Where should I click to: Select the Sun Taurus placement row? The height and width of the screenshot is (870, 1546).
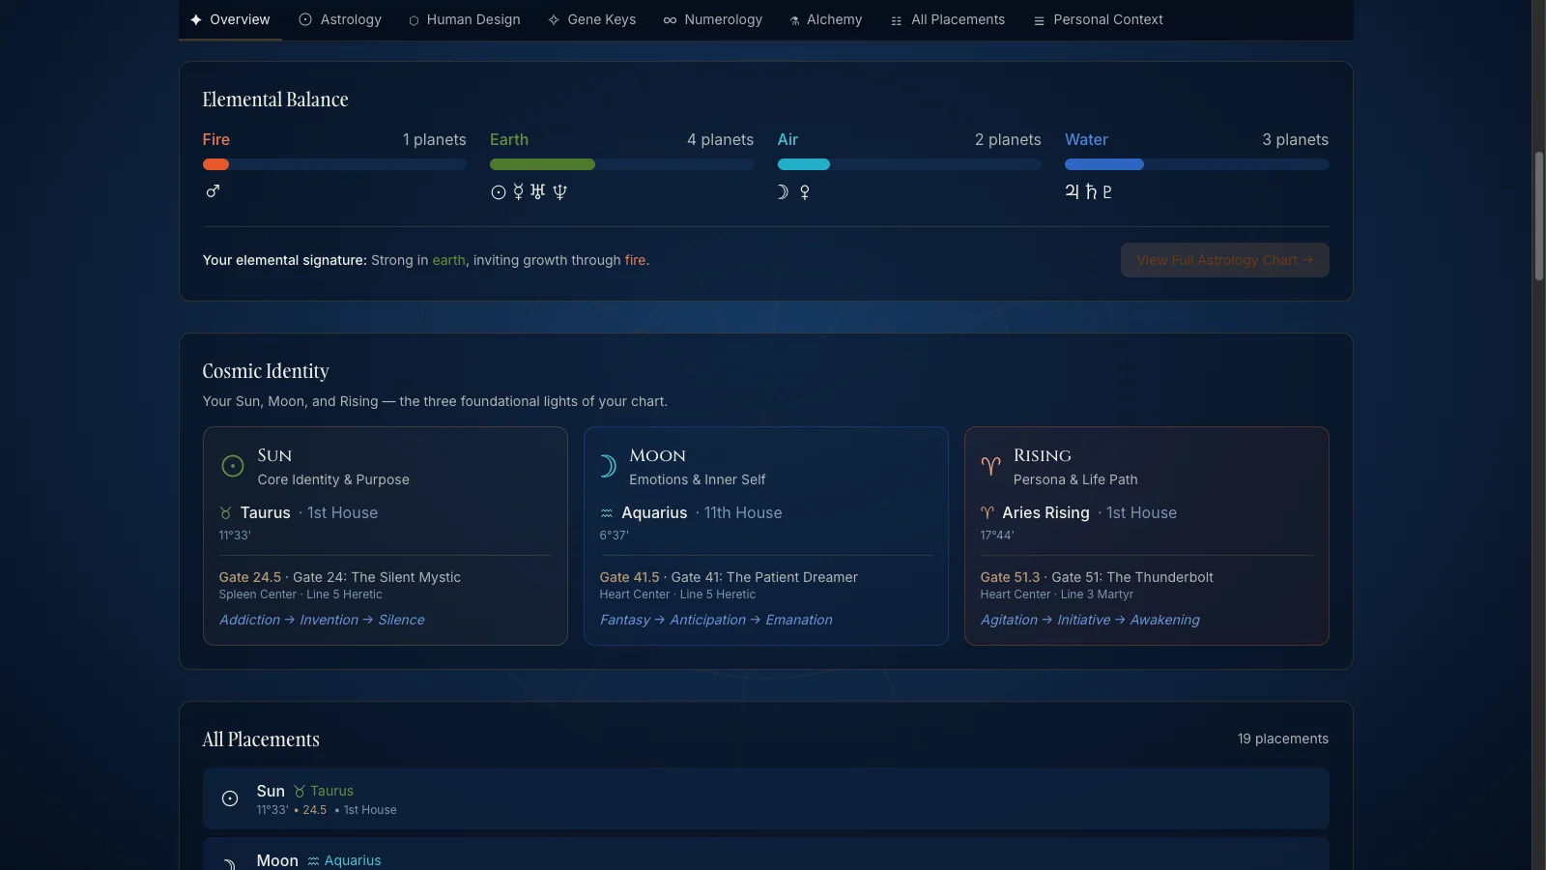coord(765,798)
